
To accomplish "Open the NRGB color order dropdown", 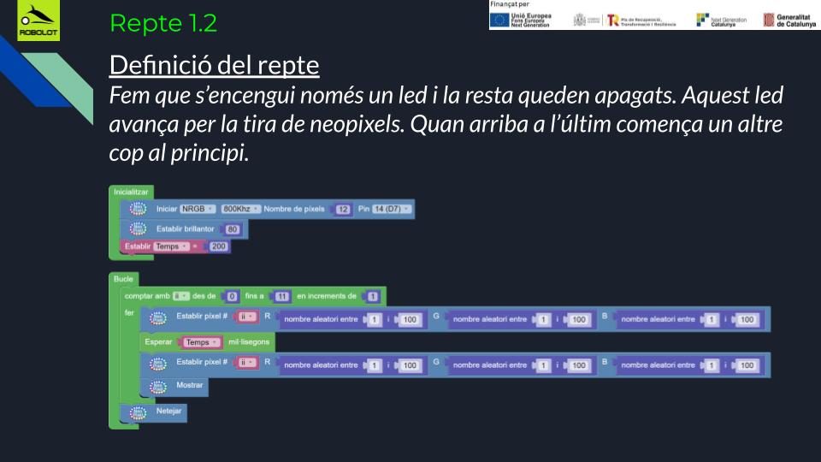I will point(198,210).
